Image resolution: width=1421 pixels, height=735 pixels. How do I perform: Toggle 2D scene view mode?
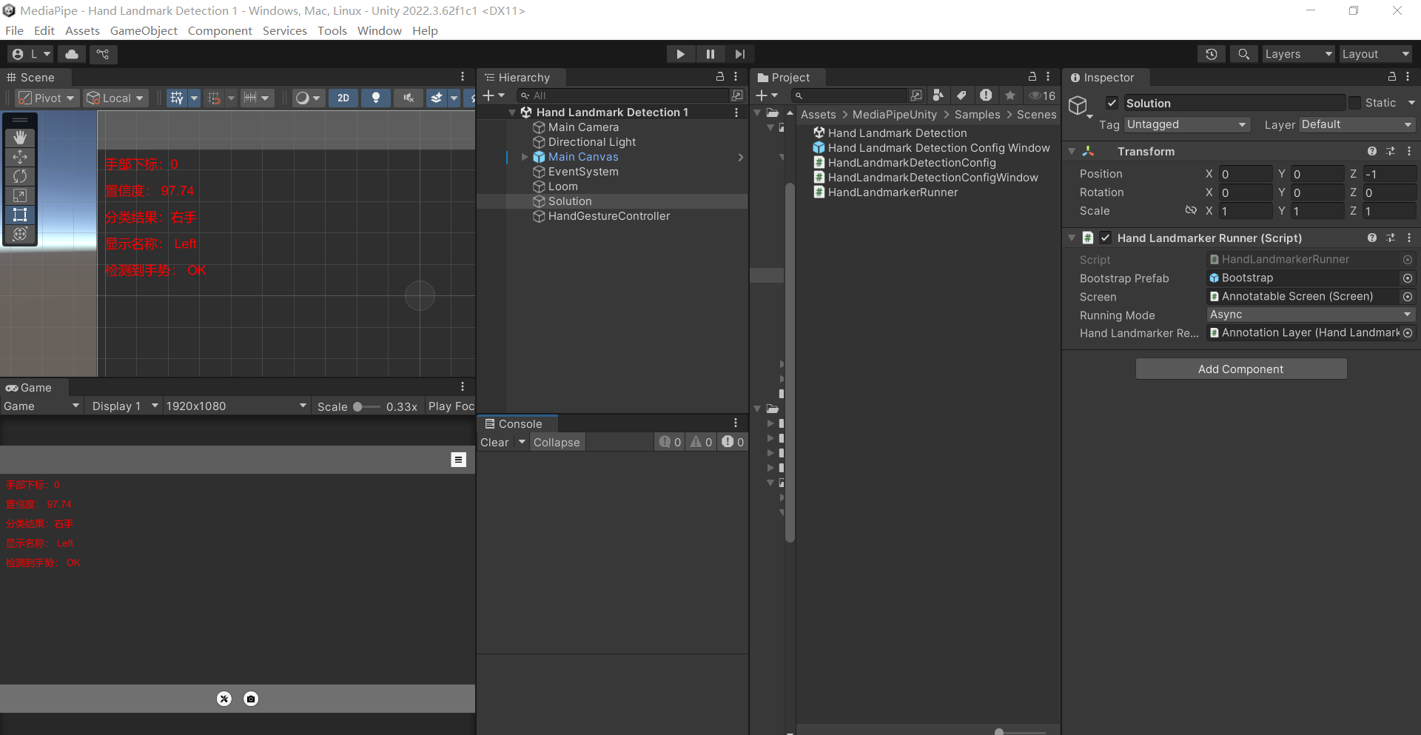[x=343, y=98]
